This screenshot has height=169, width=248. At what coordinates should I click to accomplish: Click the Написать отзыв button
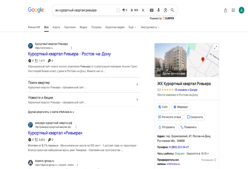coord(169,117)
